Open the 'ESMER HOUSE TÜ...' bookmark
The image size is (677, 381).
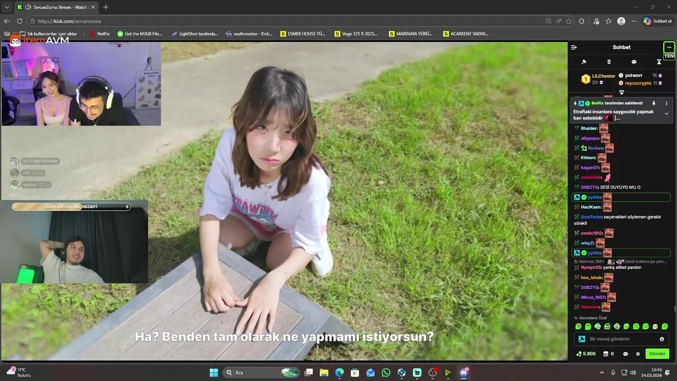coord(303,34)
